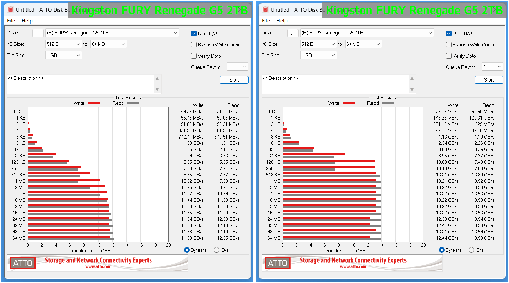Click the Description text field in right window
The image size is (509, 283).
click(334, 84)
